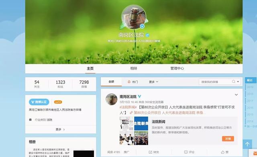This screenshot has height=157, width=257.
Task: Click the repost arrow icon
Action: 150,152
